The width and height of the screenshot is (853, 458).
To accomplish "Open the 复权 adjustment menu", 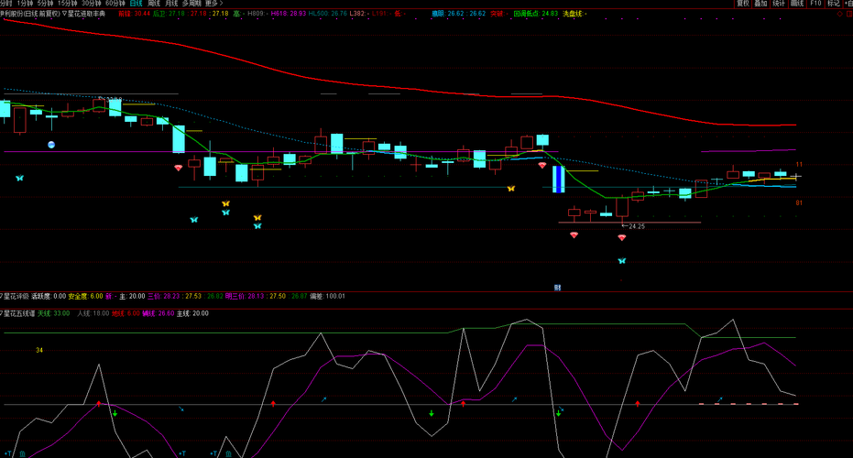I will [x=743, y=4].
